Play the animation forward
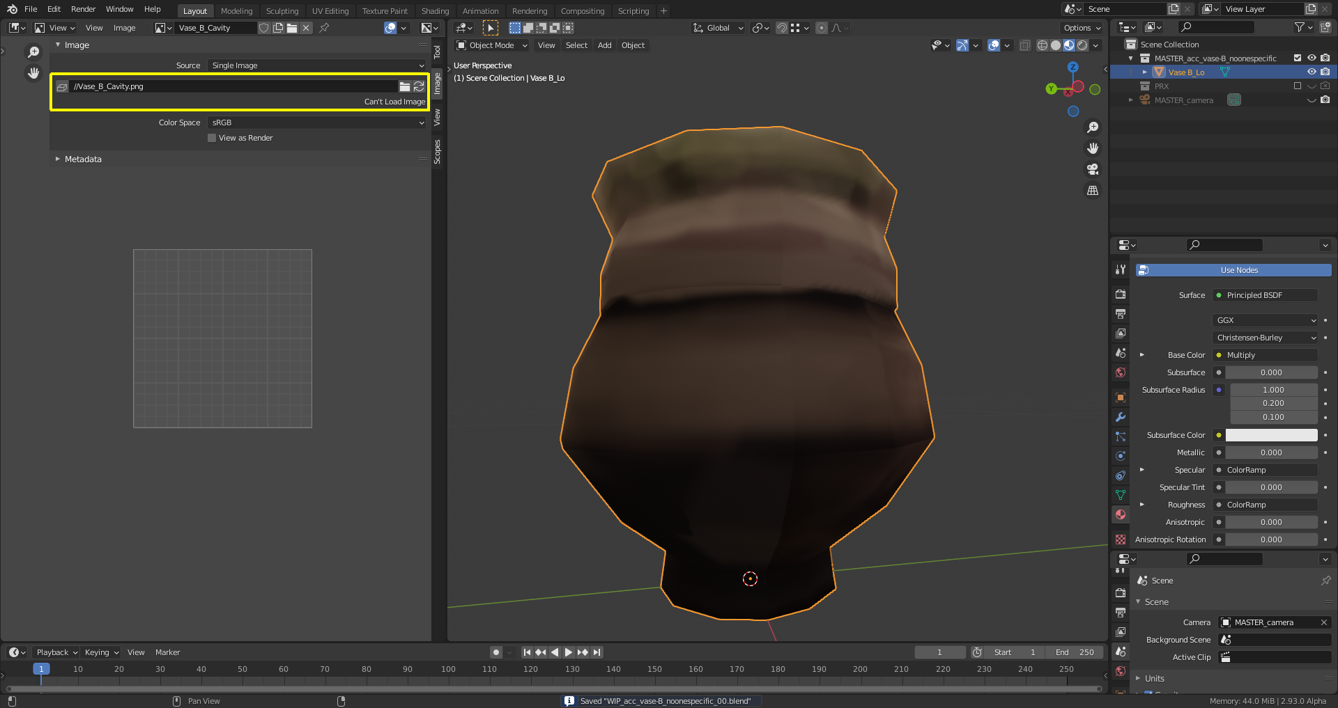This screenshot has height=708, width=1338. (x=569, y=652)
